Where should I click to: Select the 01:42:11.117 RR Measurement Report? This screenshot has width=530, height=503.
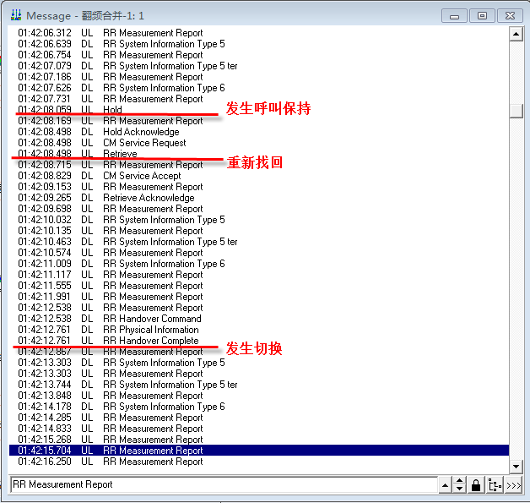coord(259,275)
